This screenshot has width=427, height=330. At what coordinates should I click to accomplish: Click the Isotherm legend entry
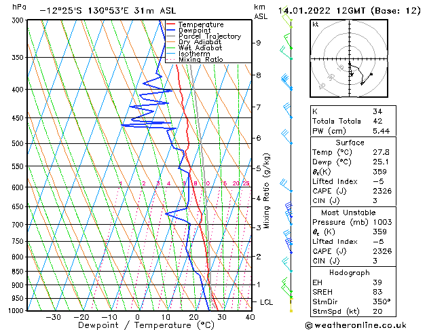(188, 54)
